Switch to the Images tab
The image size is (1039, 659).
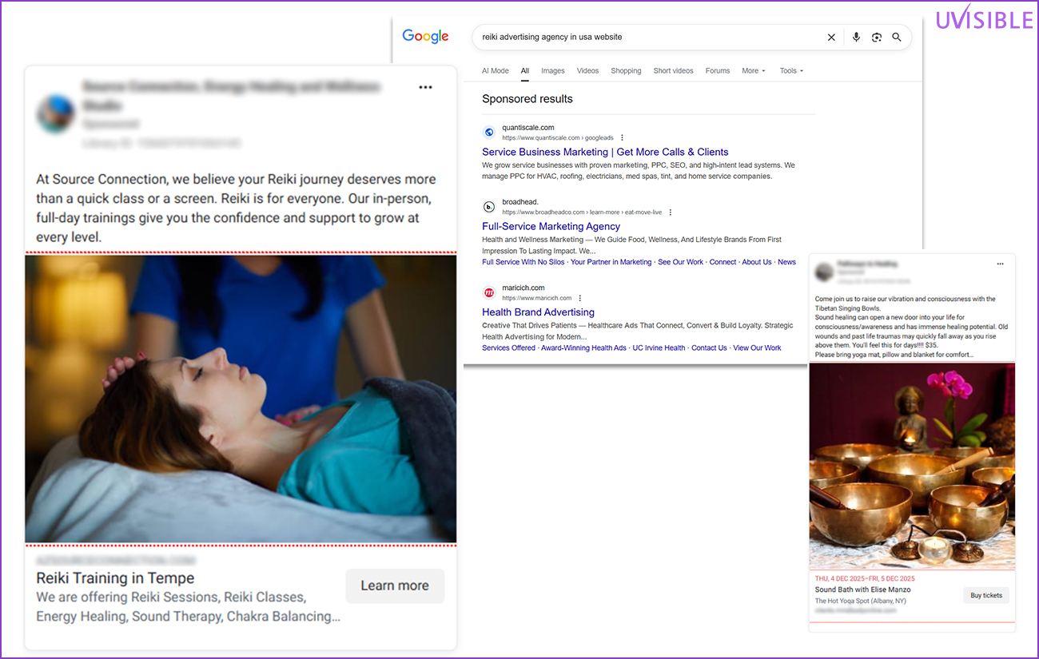click(552, 71)
